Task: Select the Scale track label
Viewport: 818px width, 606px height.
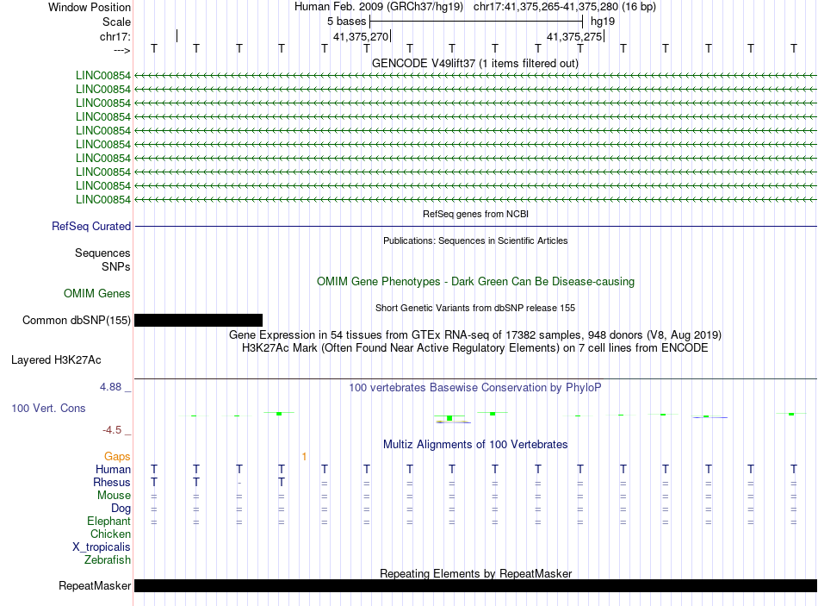Action: (116, 22)
